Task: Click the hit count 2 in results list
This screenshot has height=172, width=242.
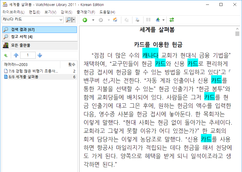Action: click(74, 71)
